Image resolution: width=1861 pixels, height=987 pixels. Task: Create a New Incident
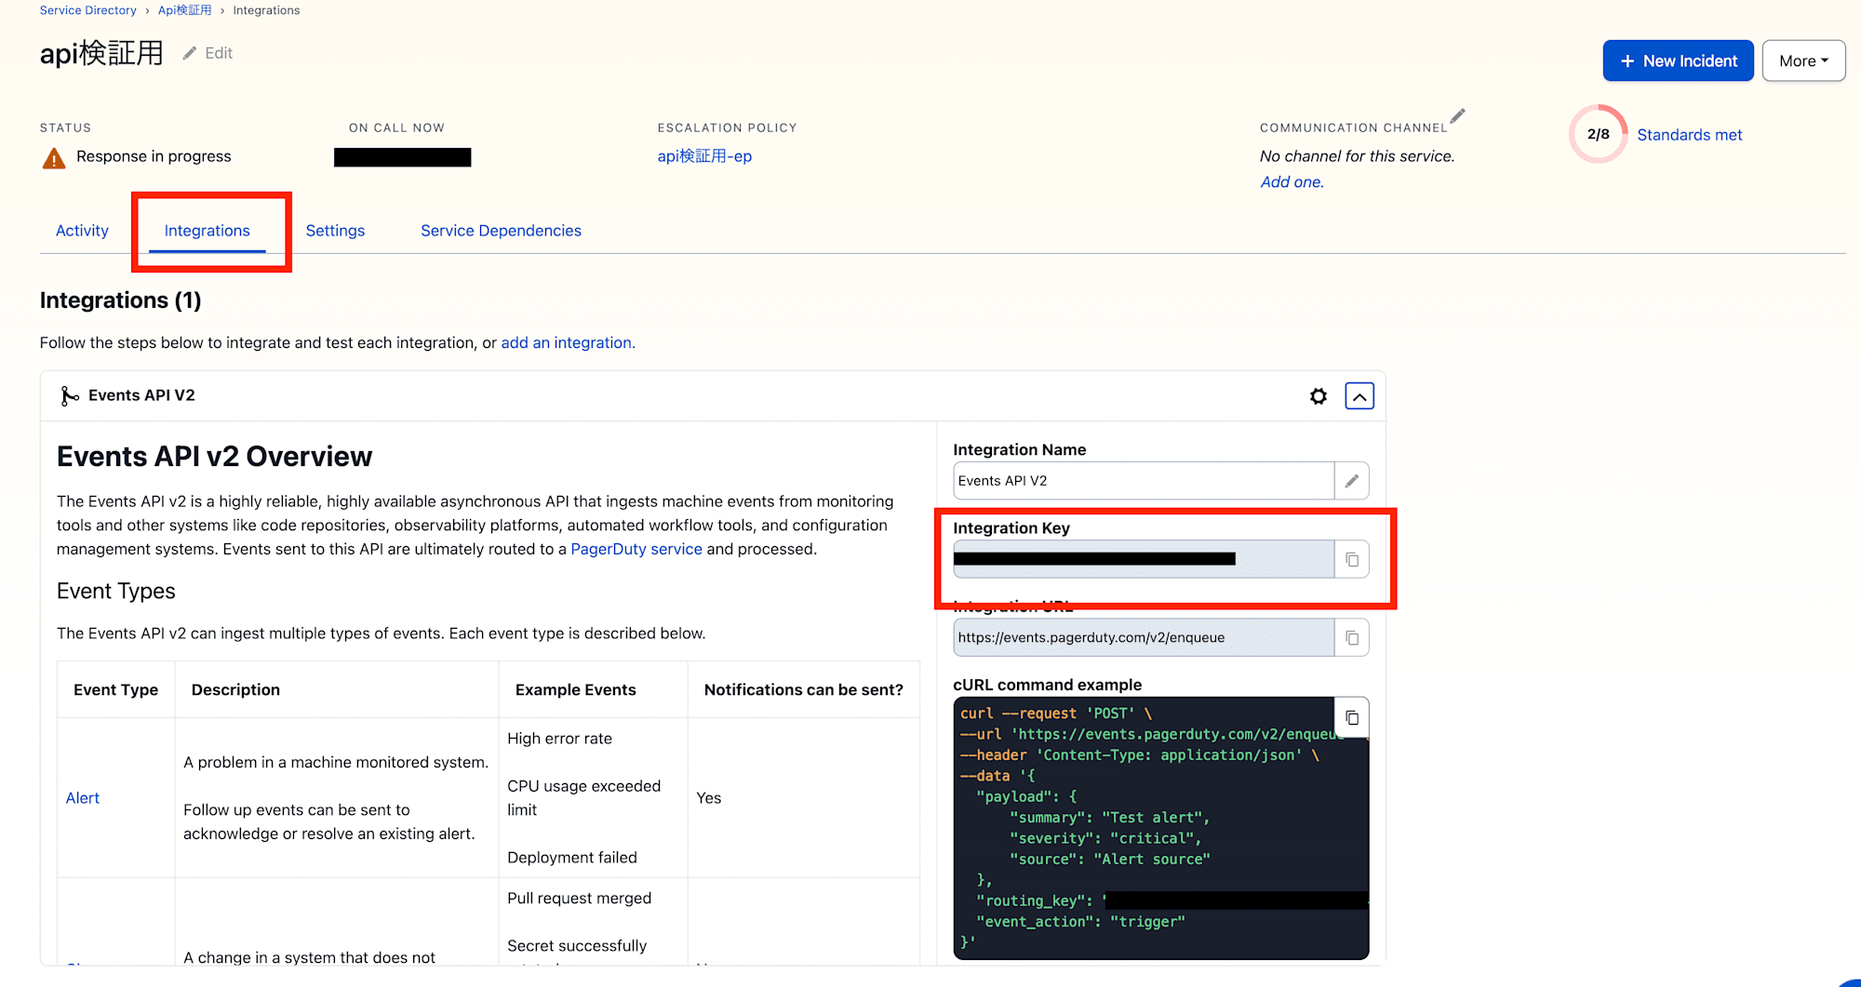tap(1678, 60)
